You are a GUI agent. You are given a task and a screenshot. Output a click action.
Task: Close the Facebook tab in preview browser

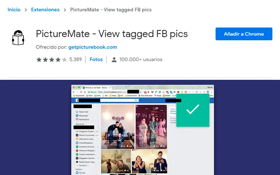coord(110,88)
